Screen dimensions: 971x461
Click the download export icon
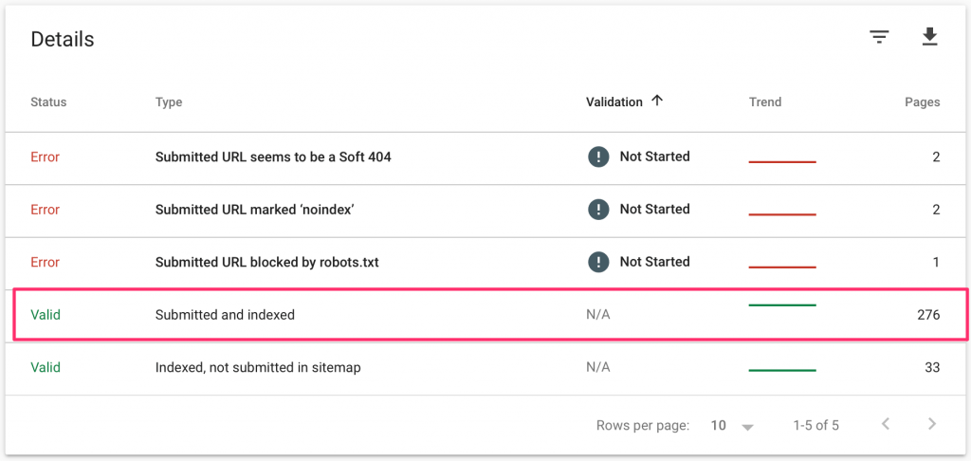pyautogui.click(x=929, y=37)
